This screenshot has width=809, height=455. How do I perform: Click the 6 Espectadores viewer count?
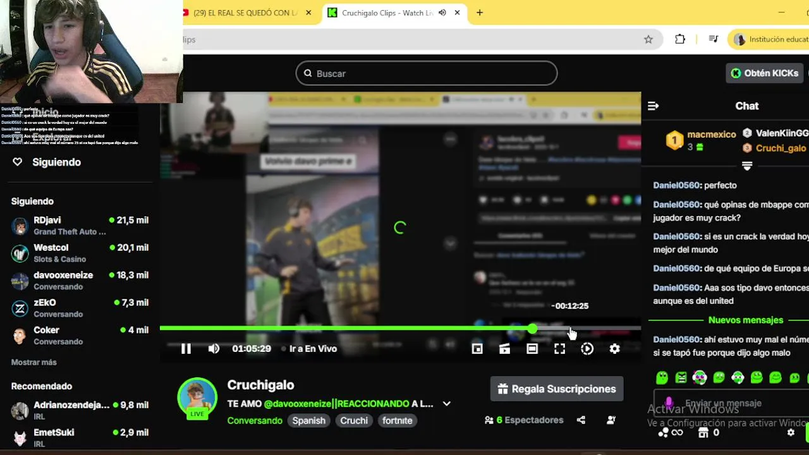tap(524, 420)
